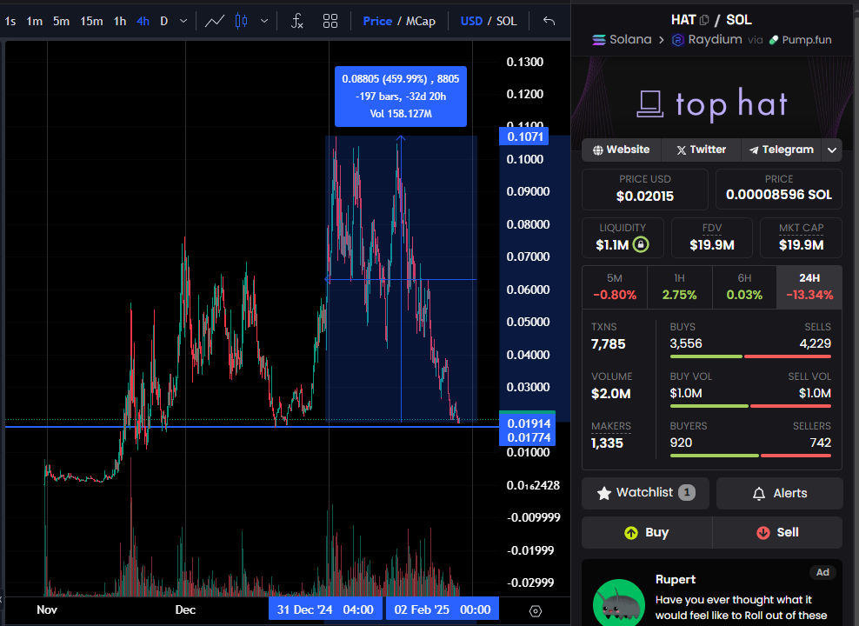Click the buyers versus sellers bar
The height and width of the screenshot is (626, 859).
coord(750,456)
